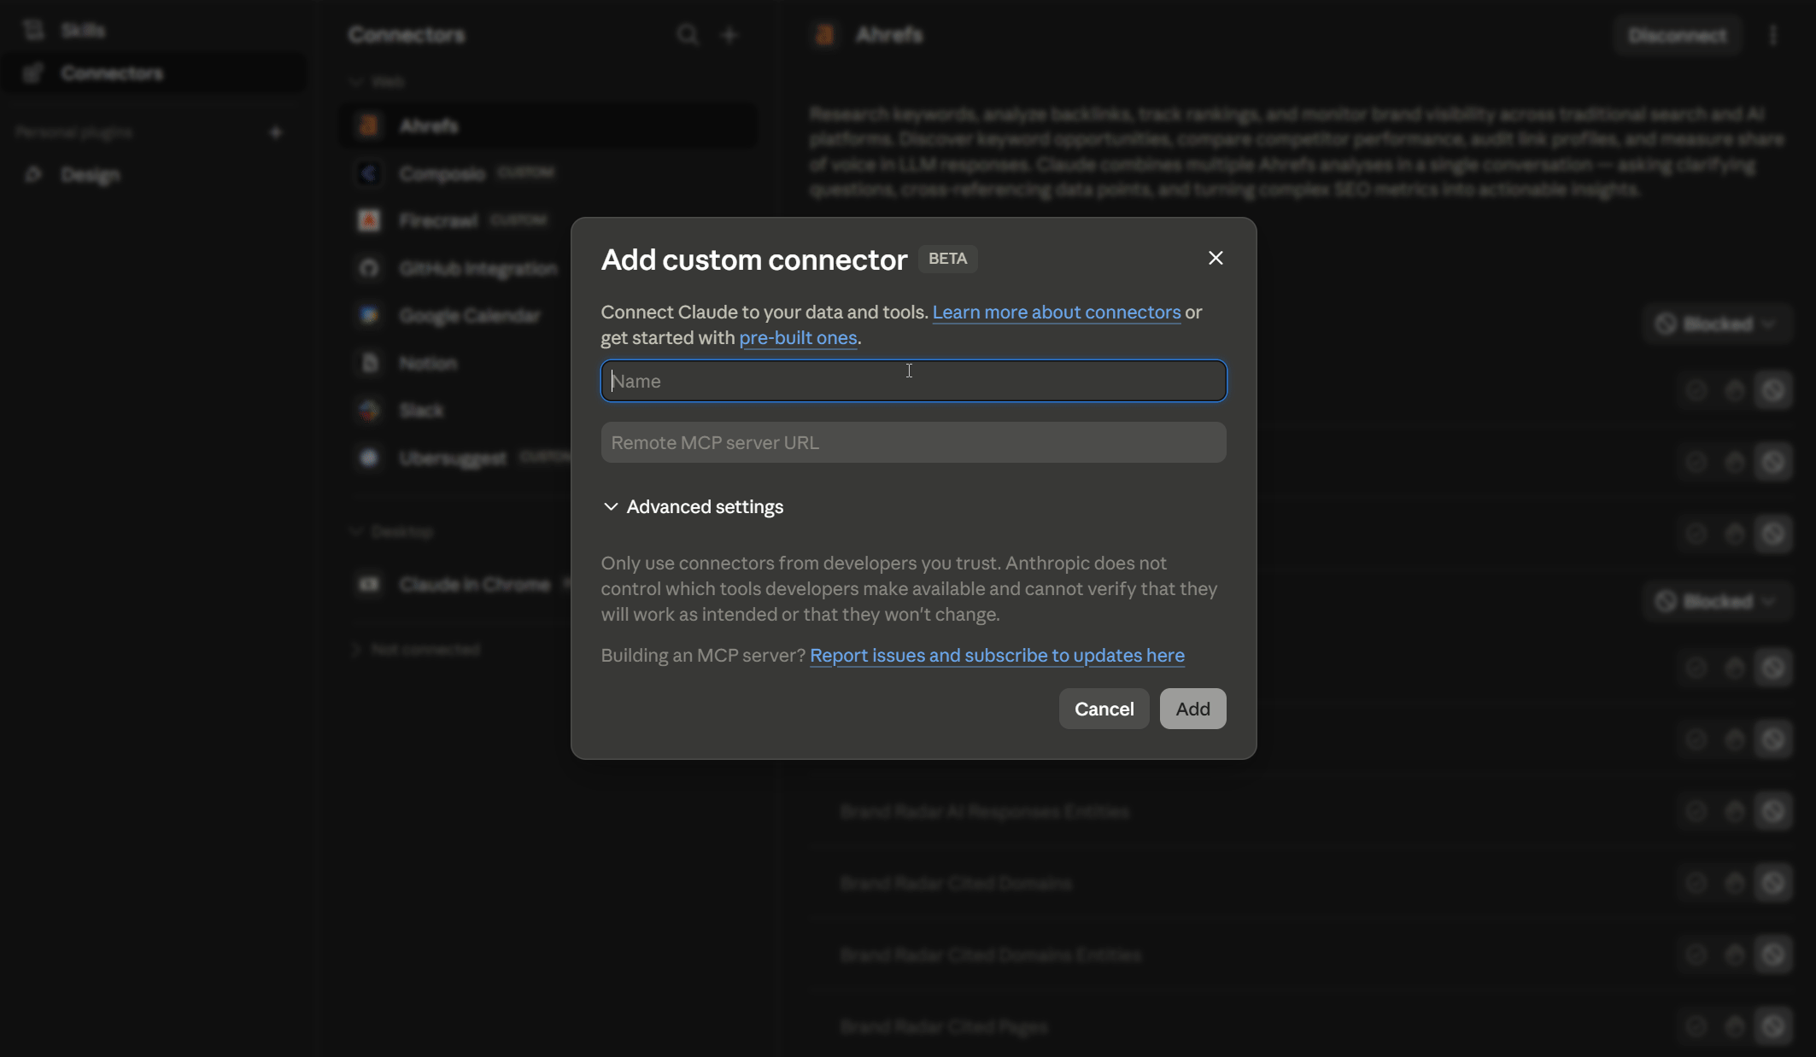Screen dimensions: 1816x1057
Task: Allow the Brand Radar Cited Domains tool always
Action: point(1696,883)
